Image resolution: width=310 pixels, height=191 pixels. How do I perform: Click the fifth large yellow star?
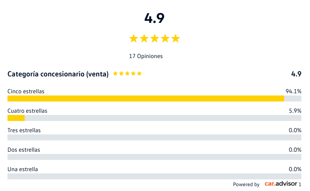tap(176, 38)
